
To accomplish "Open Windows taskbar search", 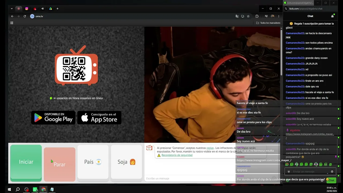I will 18,190.
